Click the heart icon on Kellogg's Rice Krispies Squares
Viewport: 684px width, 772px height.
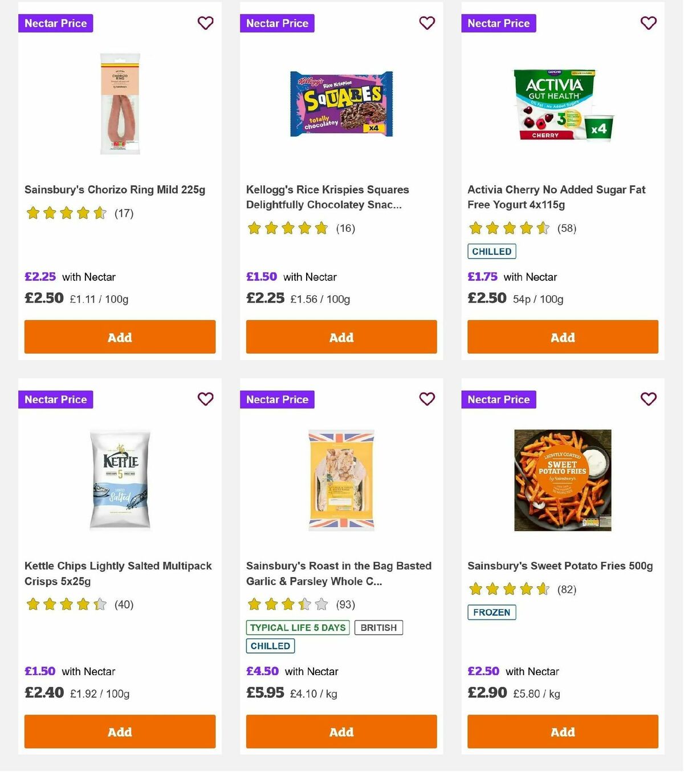tap(427, 23)
